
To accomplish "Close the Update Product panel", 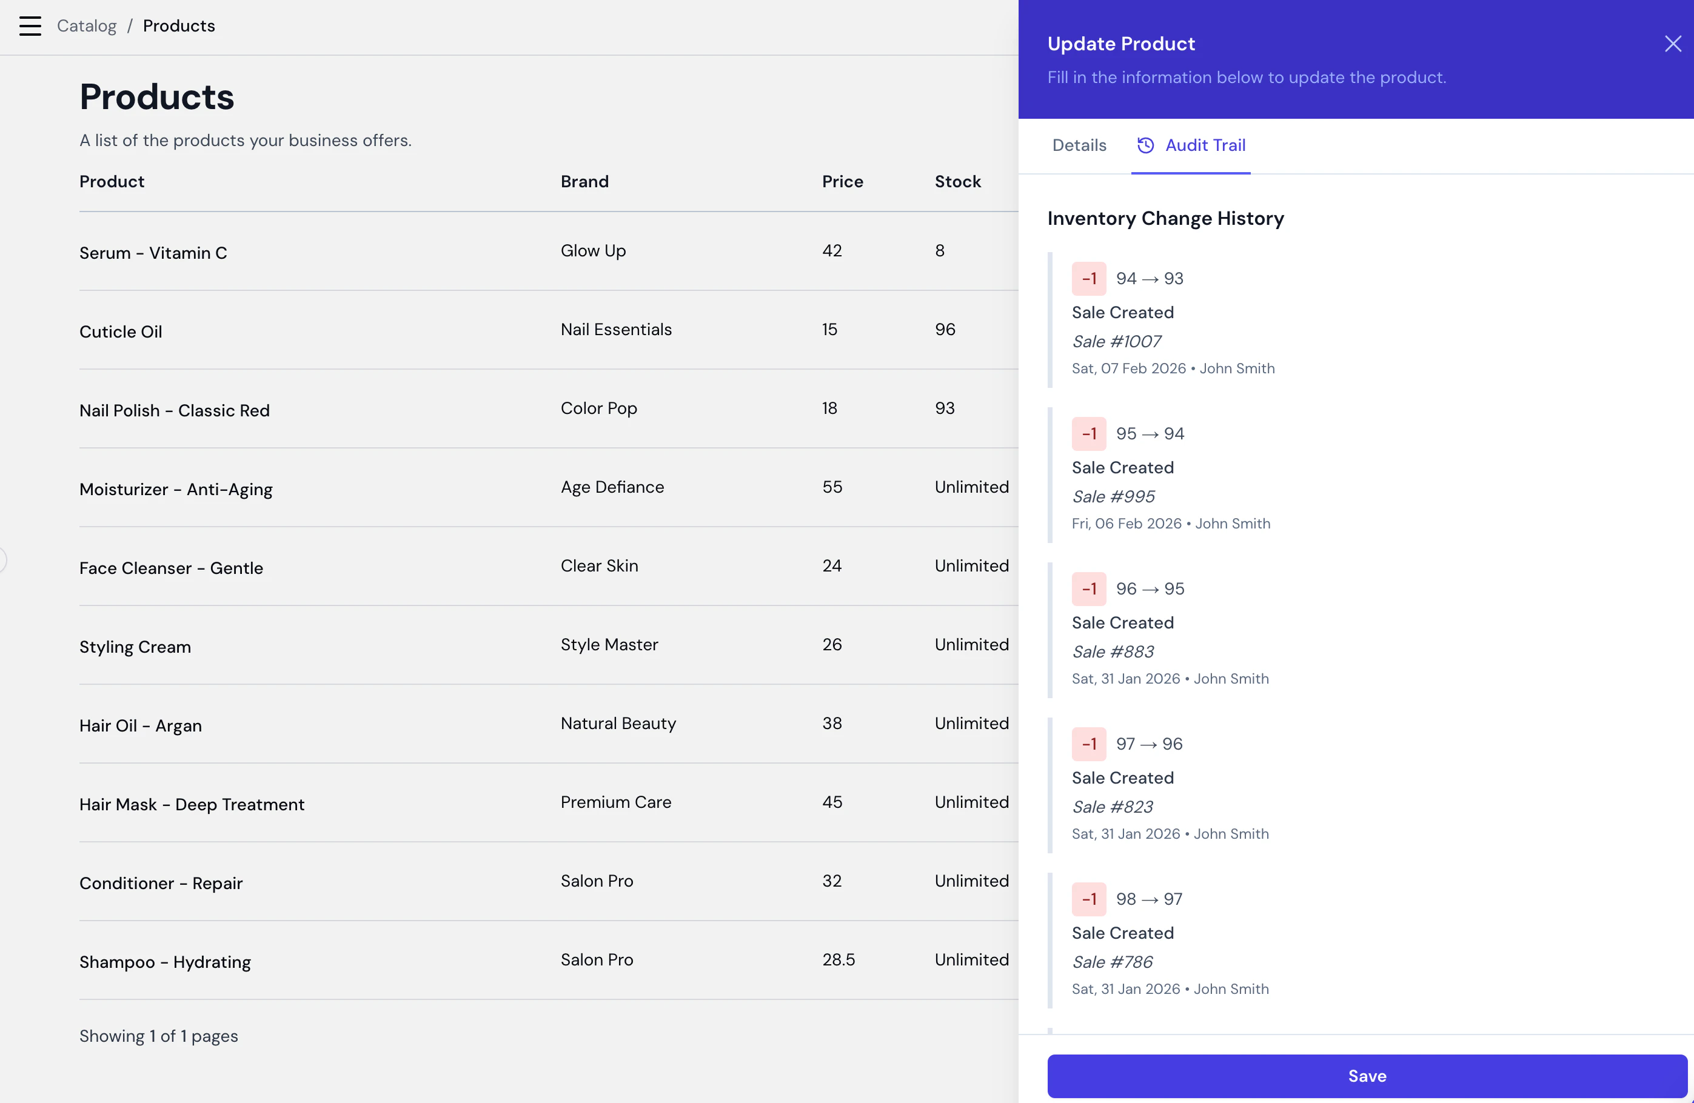I will pyautogui.click(x=1673, y=44).
